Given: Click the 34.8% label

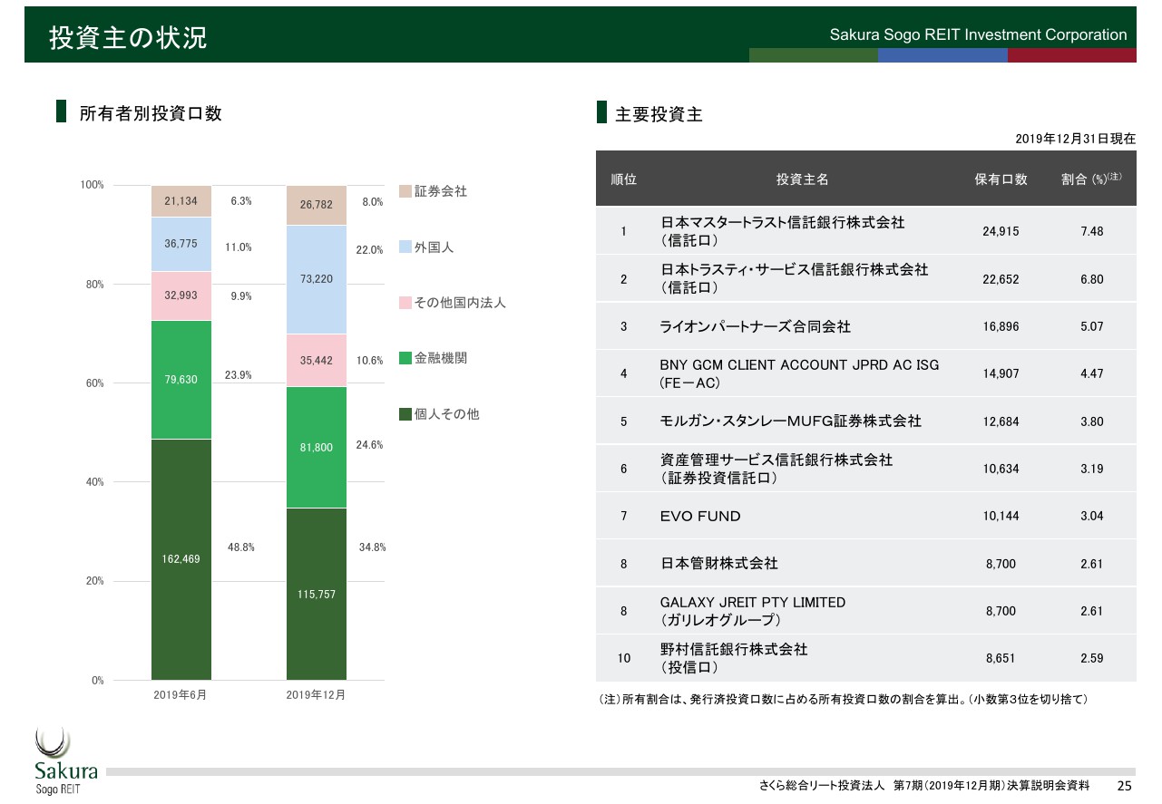Looking at the screenshot, I should (x=372, y=547).
